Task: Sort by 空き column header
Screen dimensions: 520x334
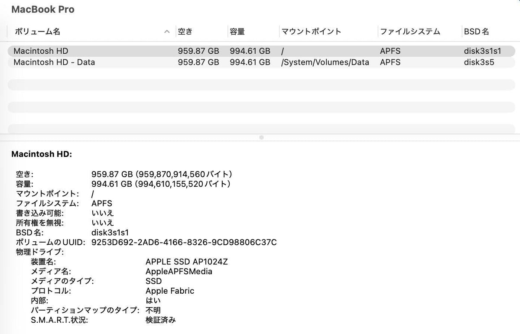Action: click(185, 32)
